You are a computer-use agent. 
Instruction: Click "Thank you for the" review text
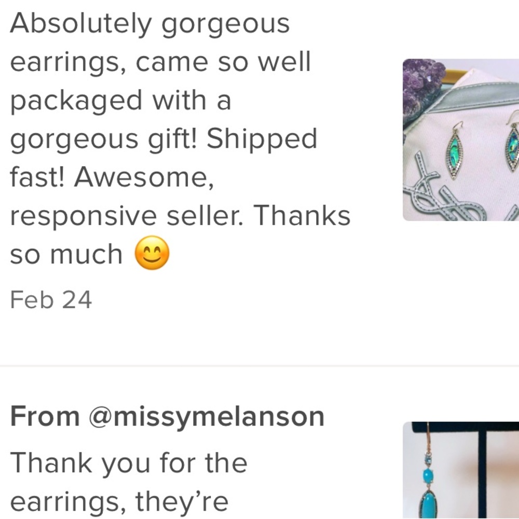tap(129, 462)
